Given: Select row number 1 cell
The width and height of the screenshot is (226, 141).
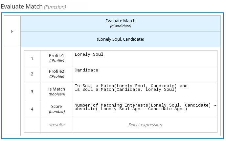Looking at the screenshot, I should point(32,58).
